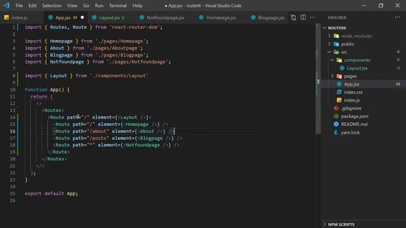
Task: Click the info icon beside README.md
Action: 336,124
